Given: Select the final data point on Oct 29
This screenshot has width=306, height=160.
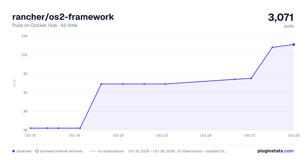Looking at the screenshot, I should click(x=294, y=44).
